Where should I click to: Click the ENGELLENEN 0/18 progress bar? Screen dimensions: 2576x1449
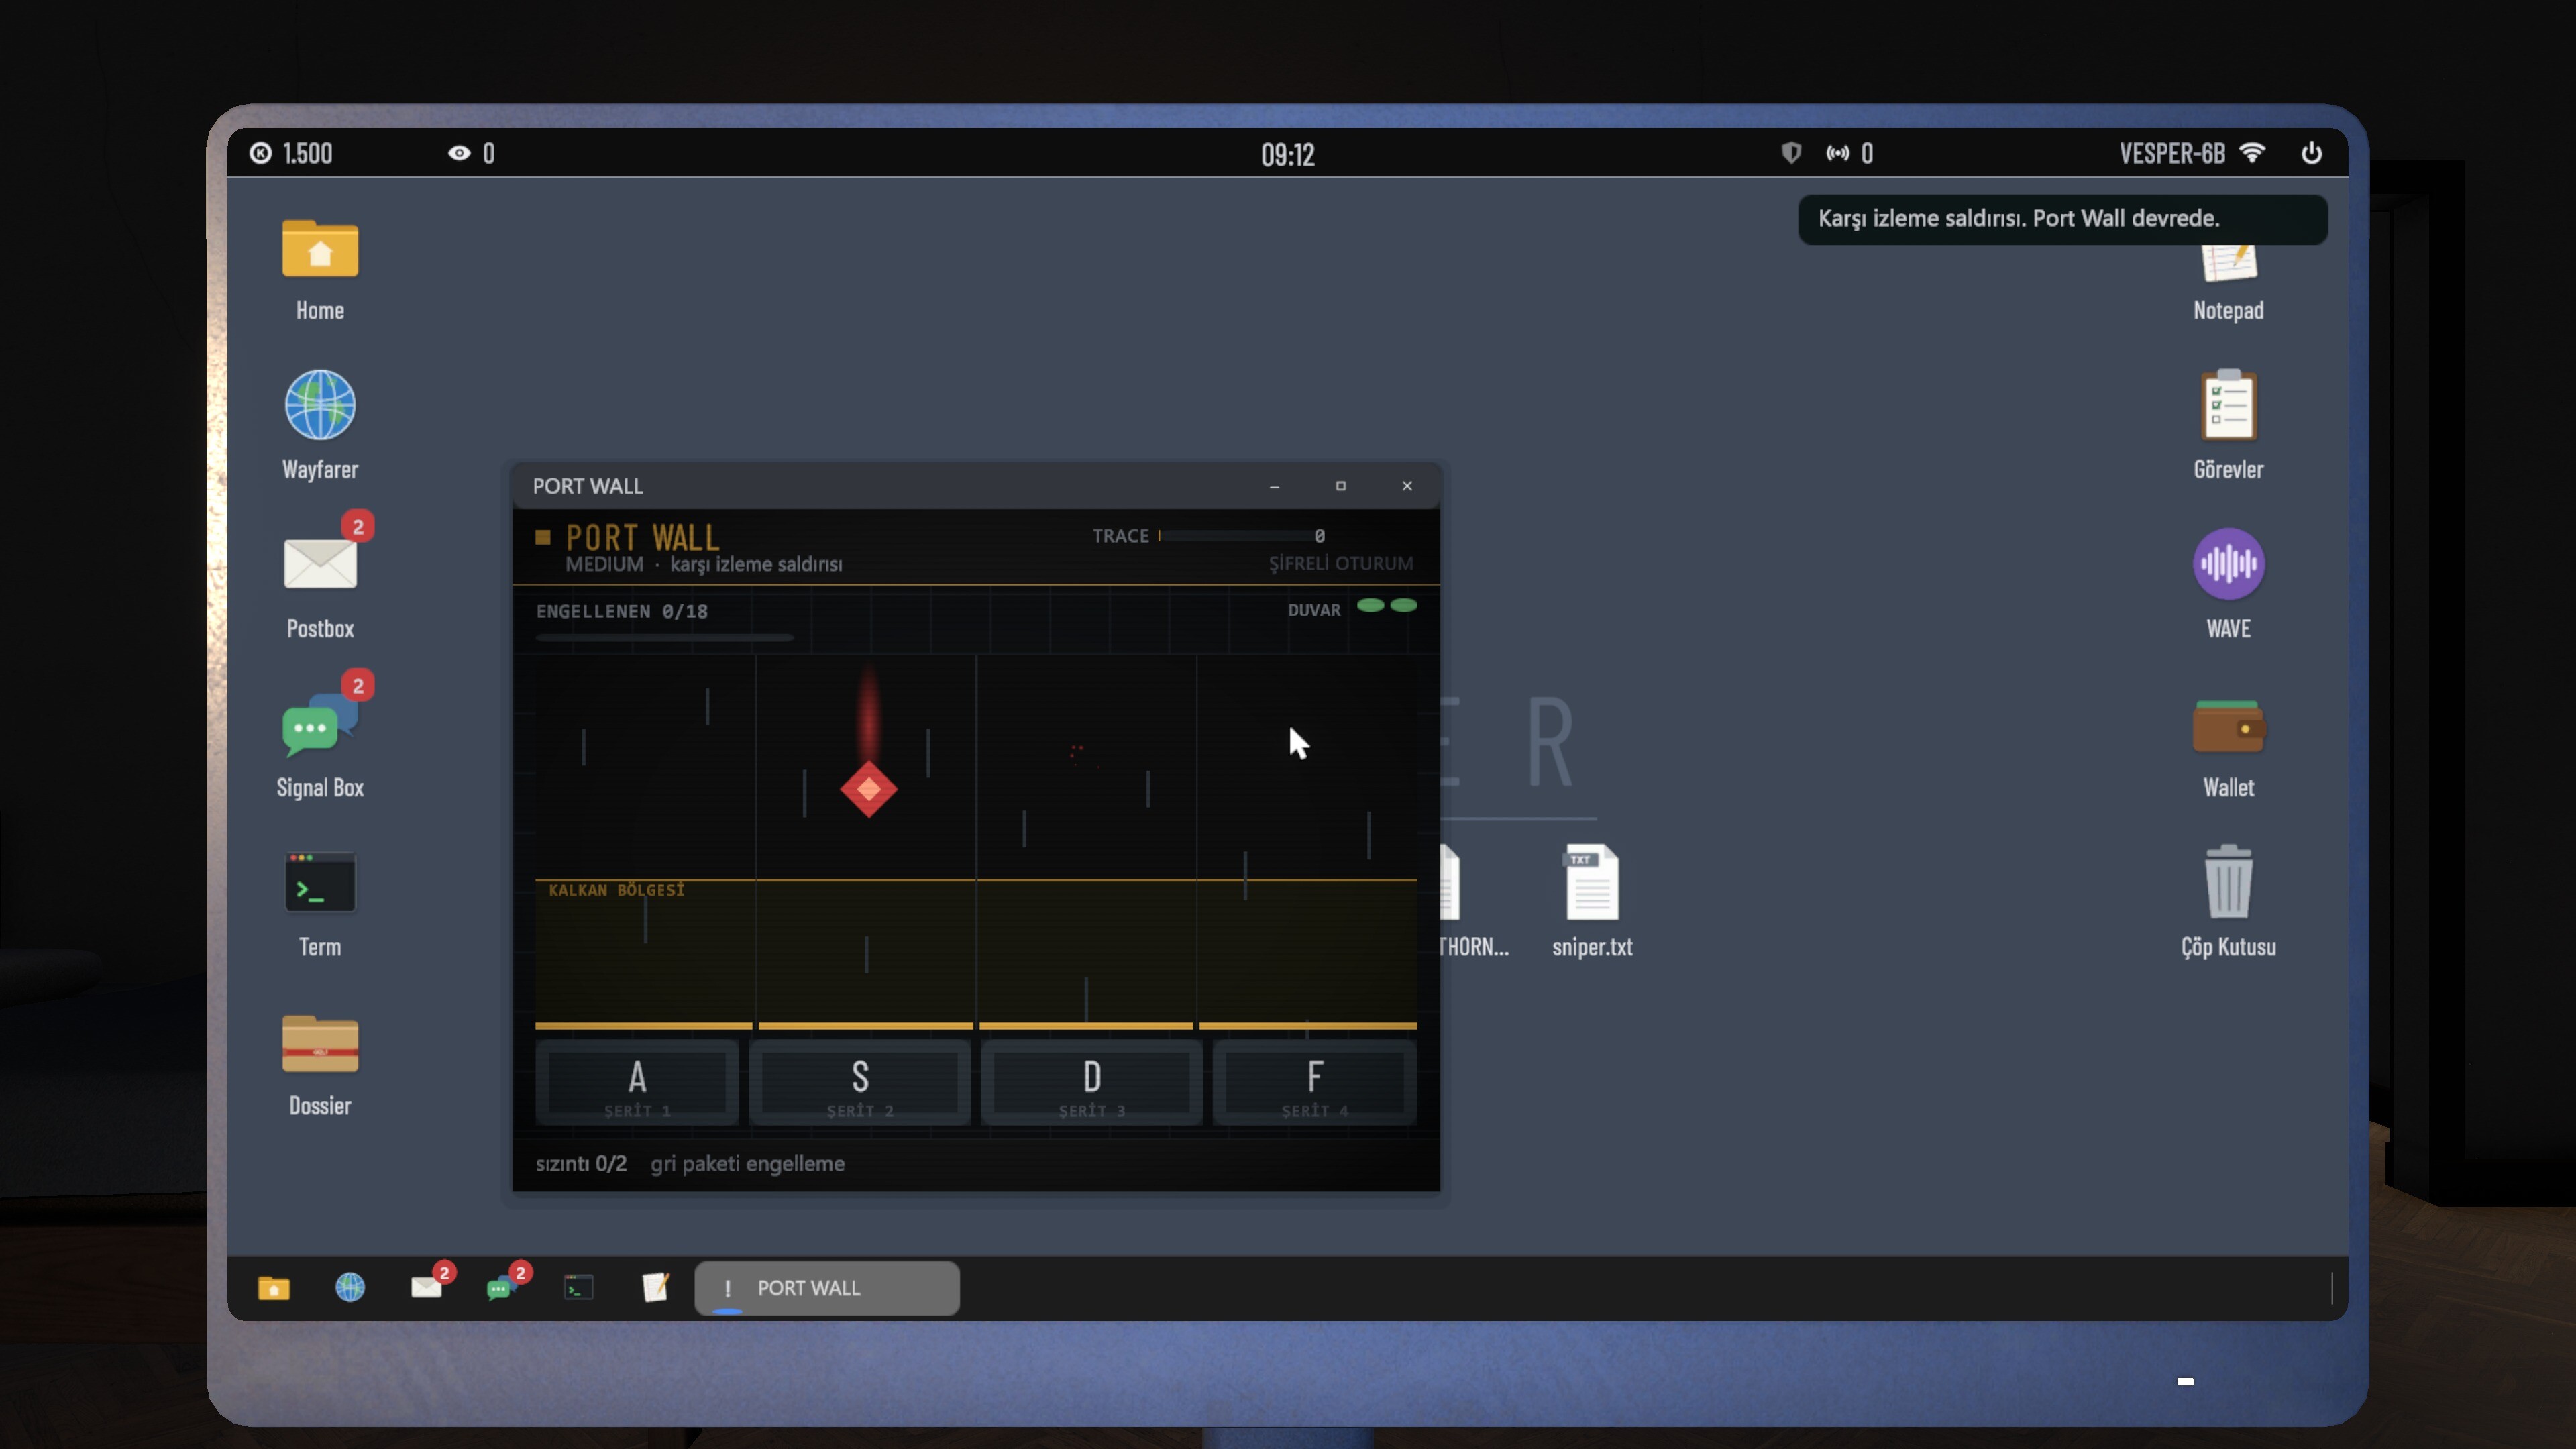[664, 637]
